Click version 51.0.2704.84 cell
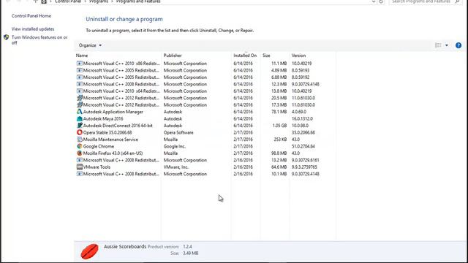The height and width of the screenshot is (263, 468). click(x=303, y=146)
